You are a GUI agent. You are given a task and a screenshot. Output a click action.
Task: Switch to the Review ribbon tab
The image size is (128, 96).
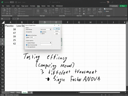43,6
